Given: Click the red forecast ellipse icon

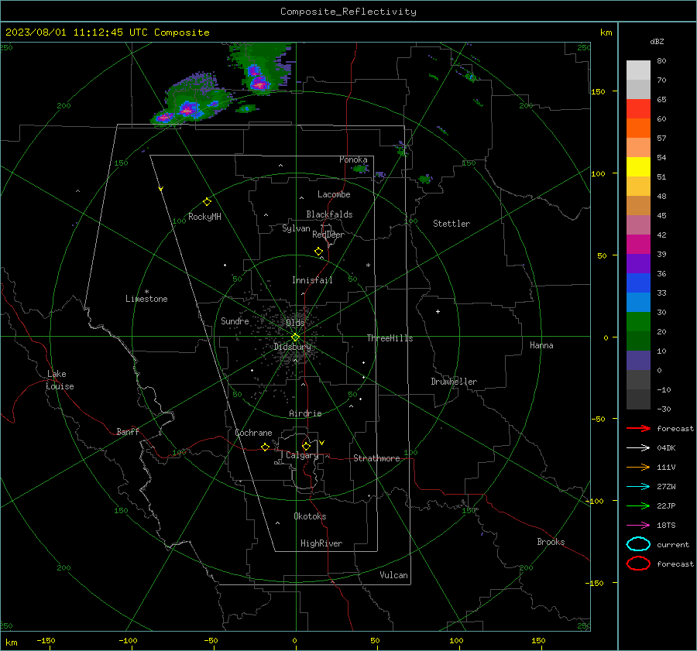Looking at the screenshot, I should 638,564.
